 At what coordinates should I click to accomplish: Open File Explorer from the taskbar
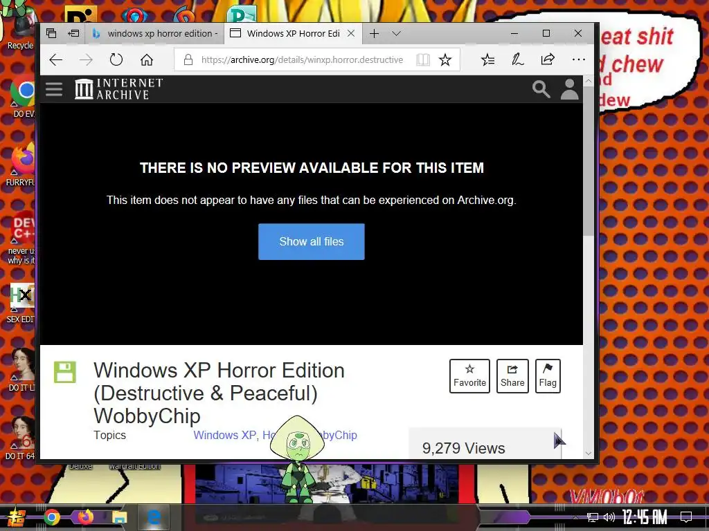click(119, 517)
